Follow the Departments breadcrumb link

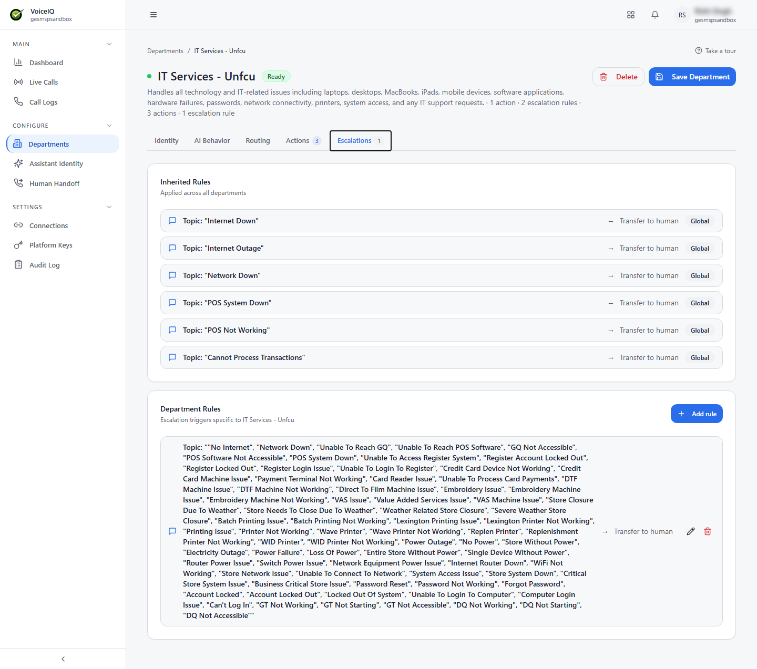tap(165, 51)
